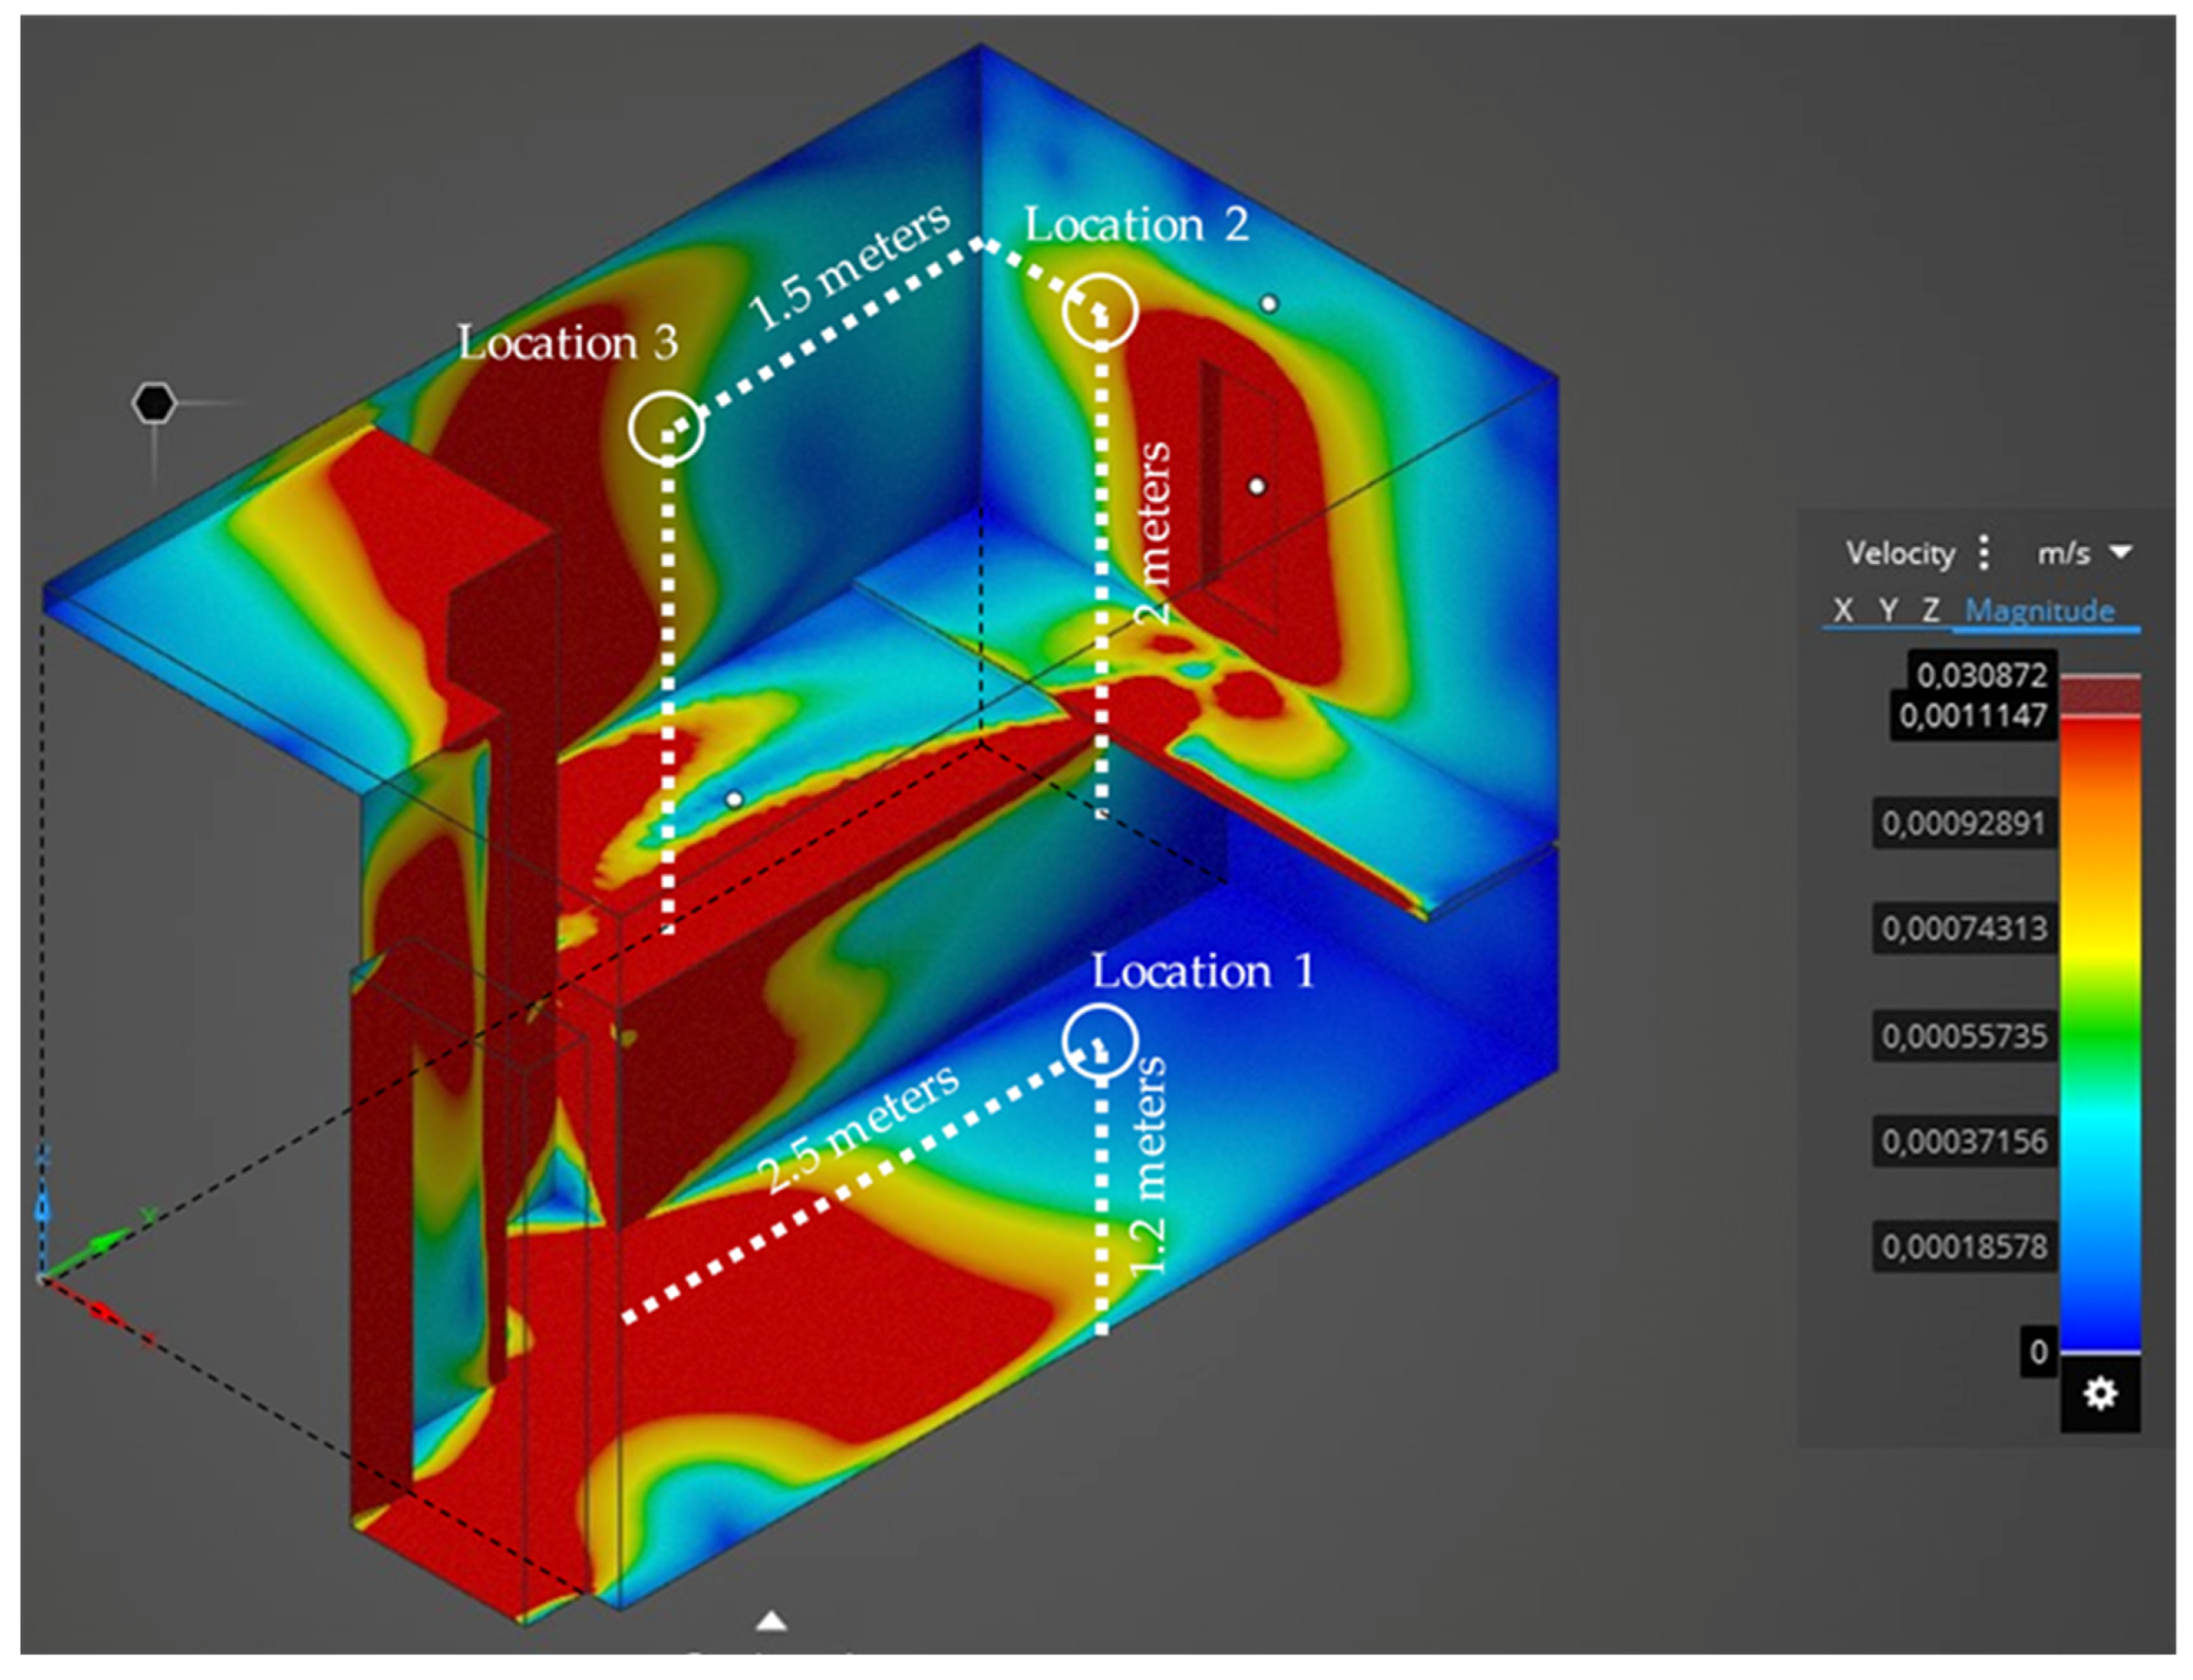Screen dimensions: 2193x1680
Task: Click the white probe point inside the door
Action: tap(1257, 486)
